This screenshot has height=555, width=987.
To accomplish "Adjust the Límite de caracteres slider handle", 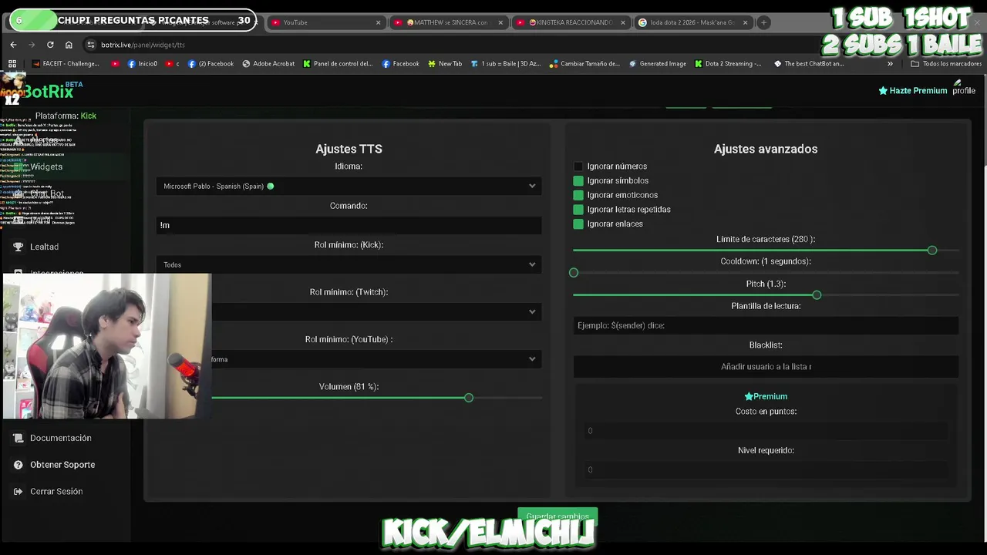I will point(932,251).
